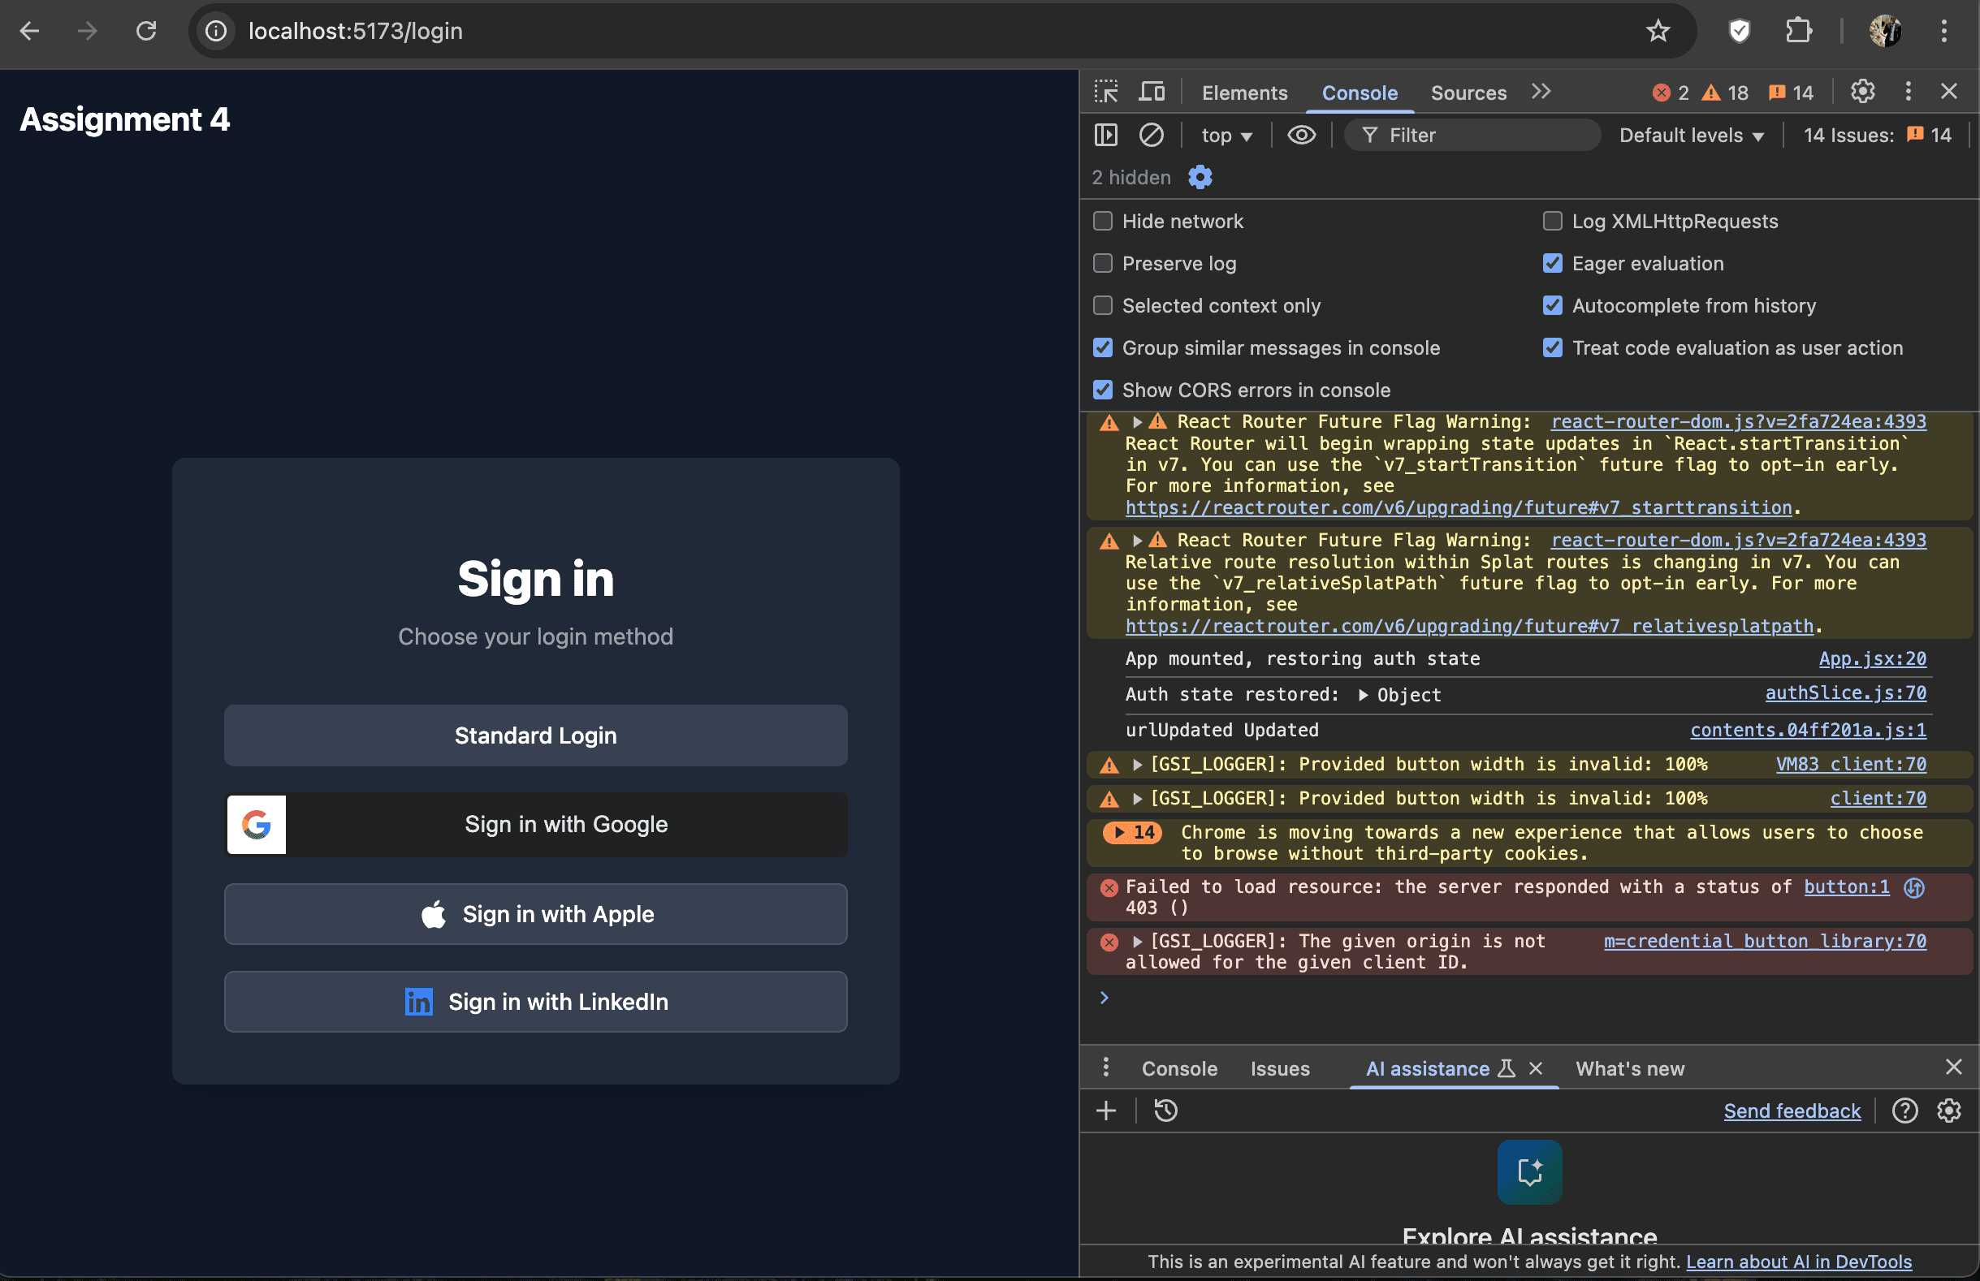Screen dimensions: 1980x1281
Task: Go back using the browser back arrow
Action: point(30,32)
